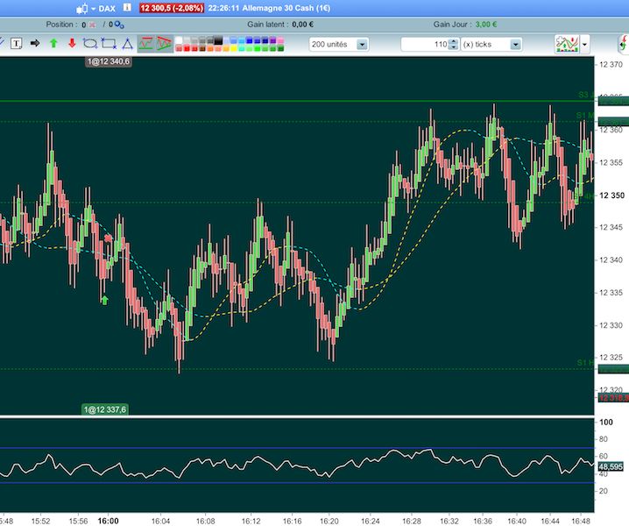This screenshot has width=629, height=526.
Task: Click the 12 350 price axis label
Action: [611, 195]
